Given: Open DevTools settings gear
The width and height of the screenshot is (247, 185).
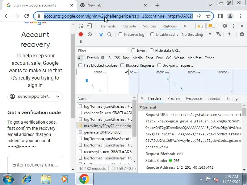Looking at the screenshot, I should coord(225,26).
